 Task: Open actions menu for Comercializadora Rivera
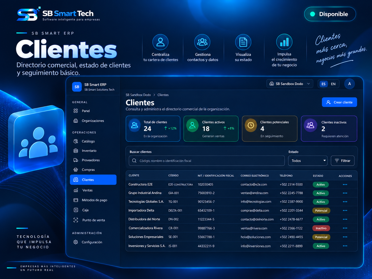pos(345,228)
